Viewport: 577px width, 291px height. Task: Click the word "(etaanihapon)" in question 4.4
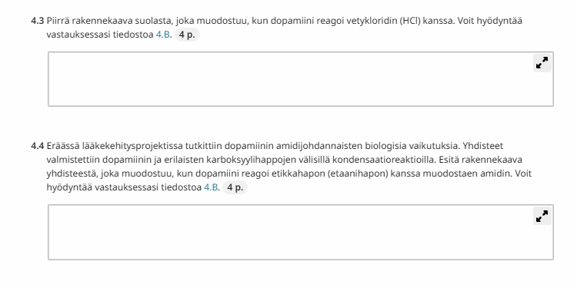tap(357, 174)
